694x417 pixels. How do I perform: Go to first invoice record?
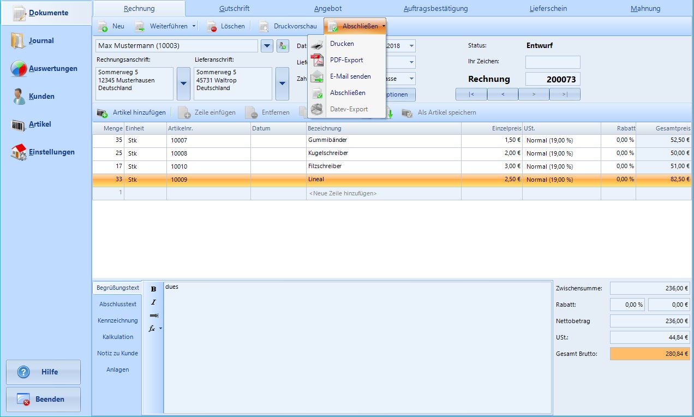pyautogui.click(x=471, y=94)
